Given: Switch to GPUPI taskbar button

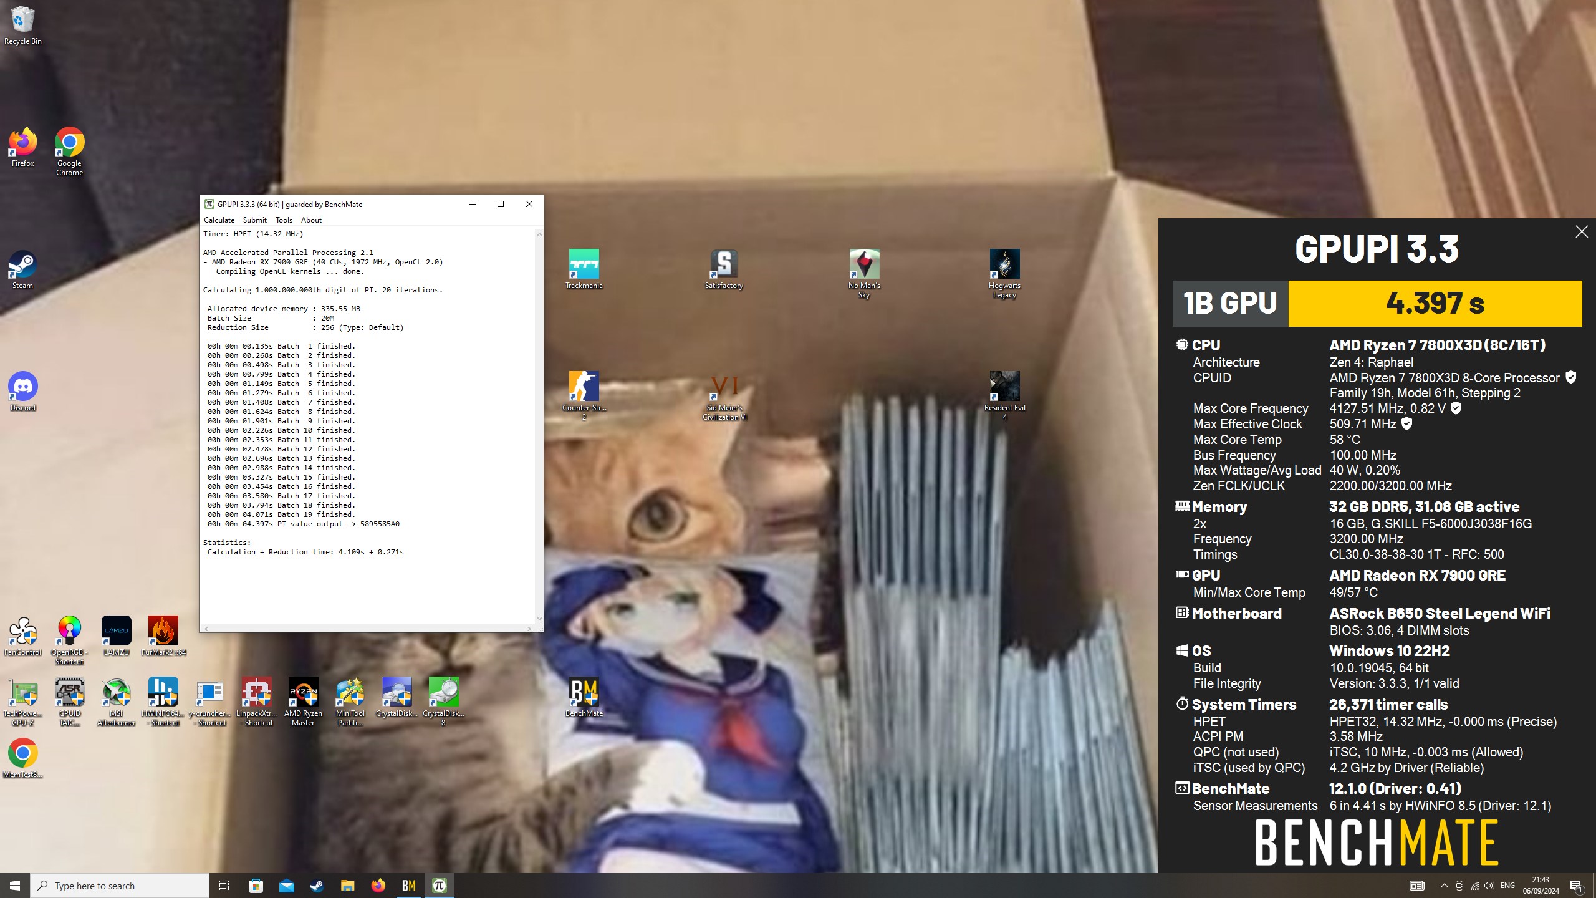Looking at the screenshot, I should tap(440, 886).
